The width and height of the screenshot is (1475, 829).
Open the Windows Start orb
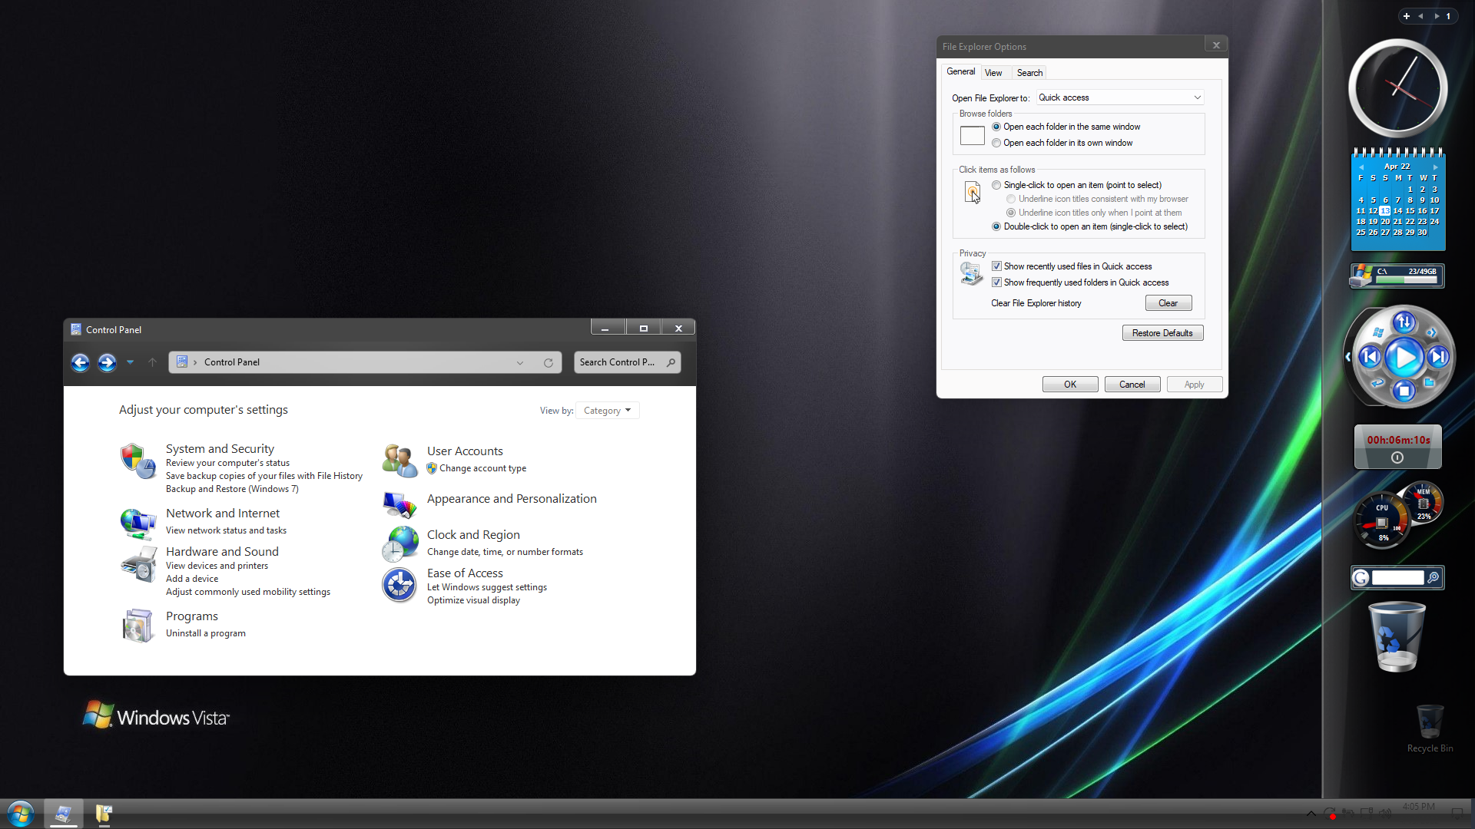(21, 814)
